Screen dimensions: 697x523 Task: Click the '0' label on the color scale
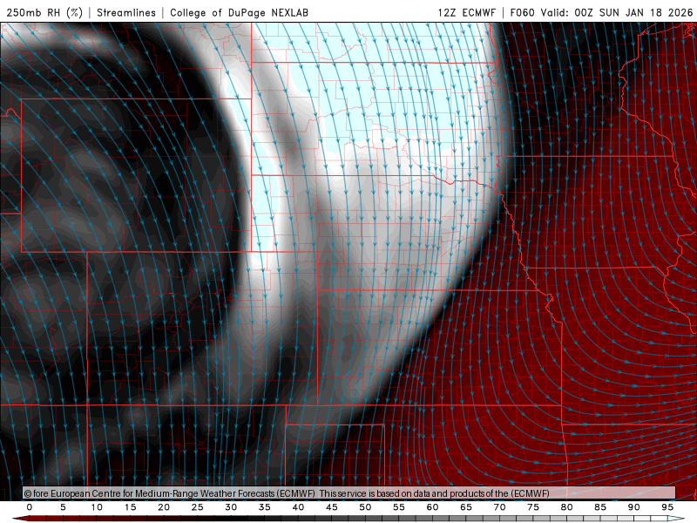click(x=30, y=507)
